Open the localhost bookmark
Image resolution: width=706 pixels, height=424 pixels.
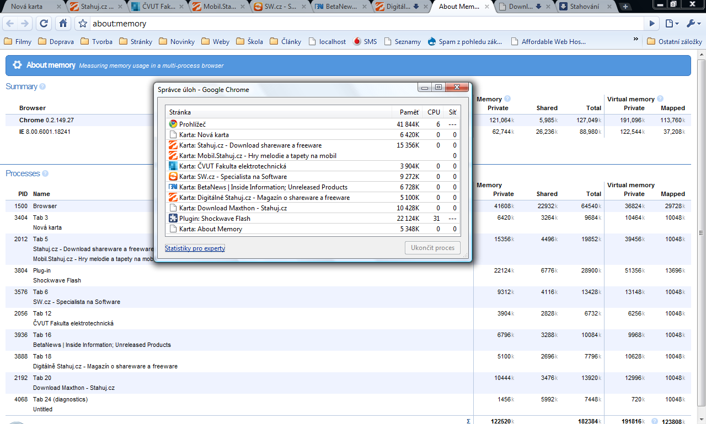[328, 41]
